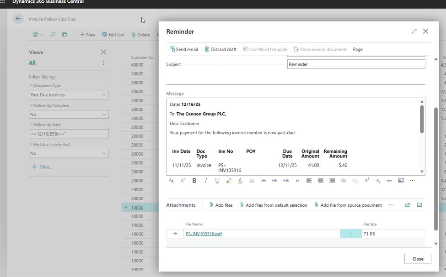Insert a numbered list

tap(263, 181)
